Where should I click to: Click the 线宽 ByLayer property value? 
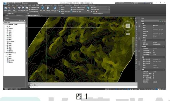click(158, 34)
